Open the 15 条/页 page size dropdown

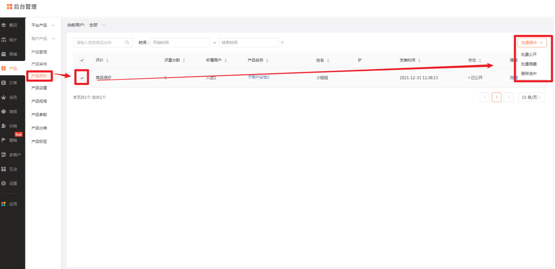(x=531, y=97)
